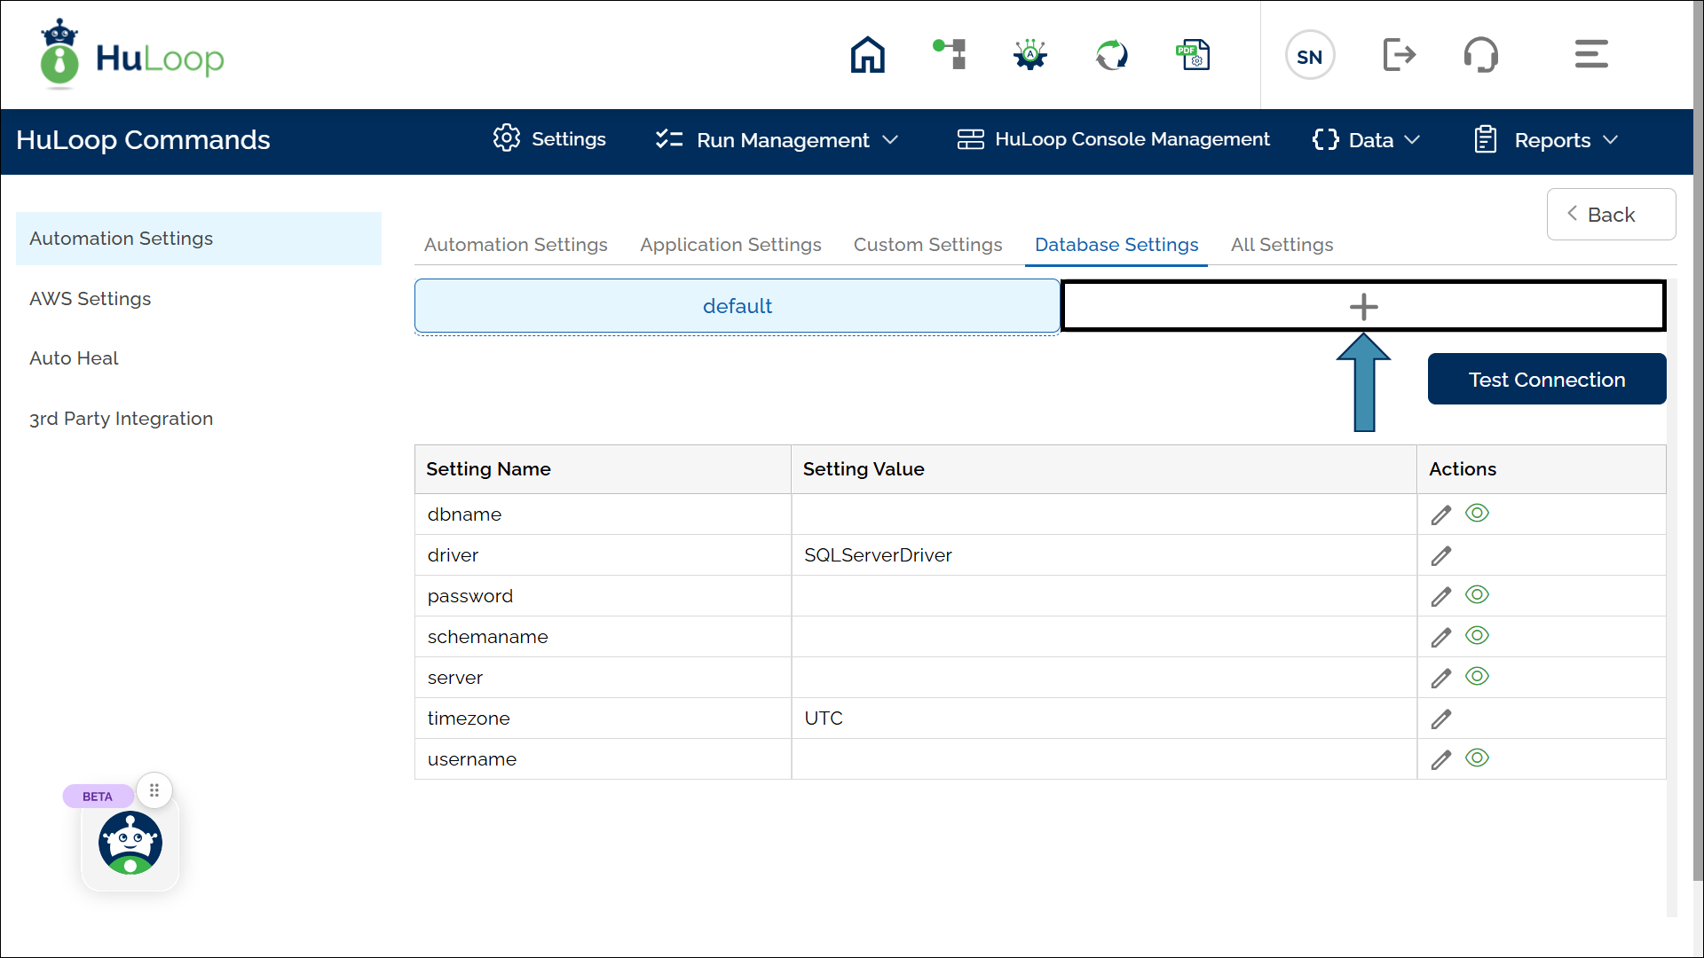Open the PDF settings icon
Viewport: 1704px width, 958px height.
pyautogui.click(x=1193, y=55)
